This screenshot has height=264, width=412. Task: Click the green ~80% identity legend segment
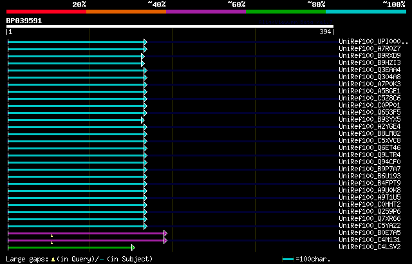(286, 12)
